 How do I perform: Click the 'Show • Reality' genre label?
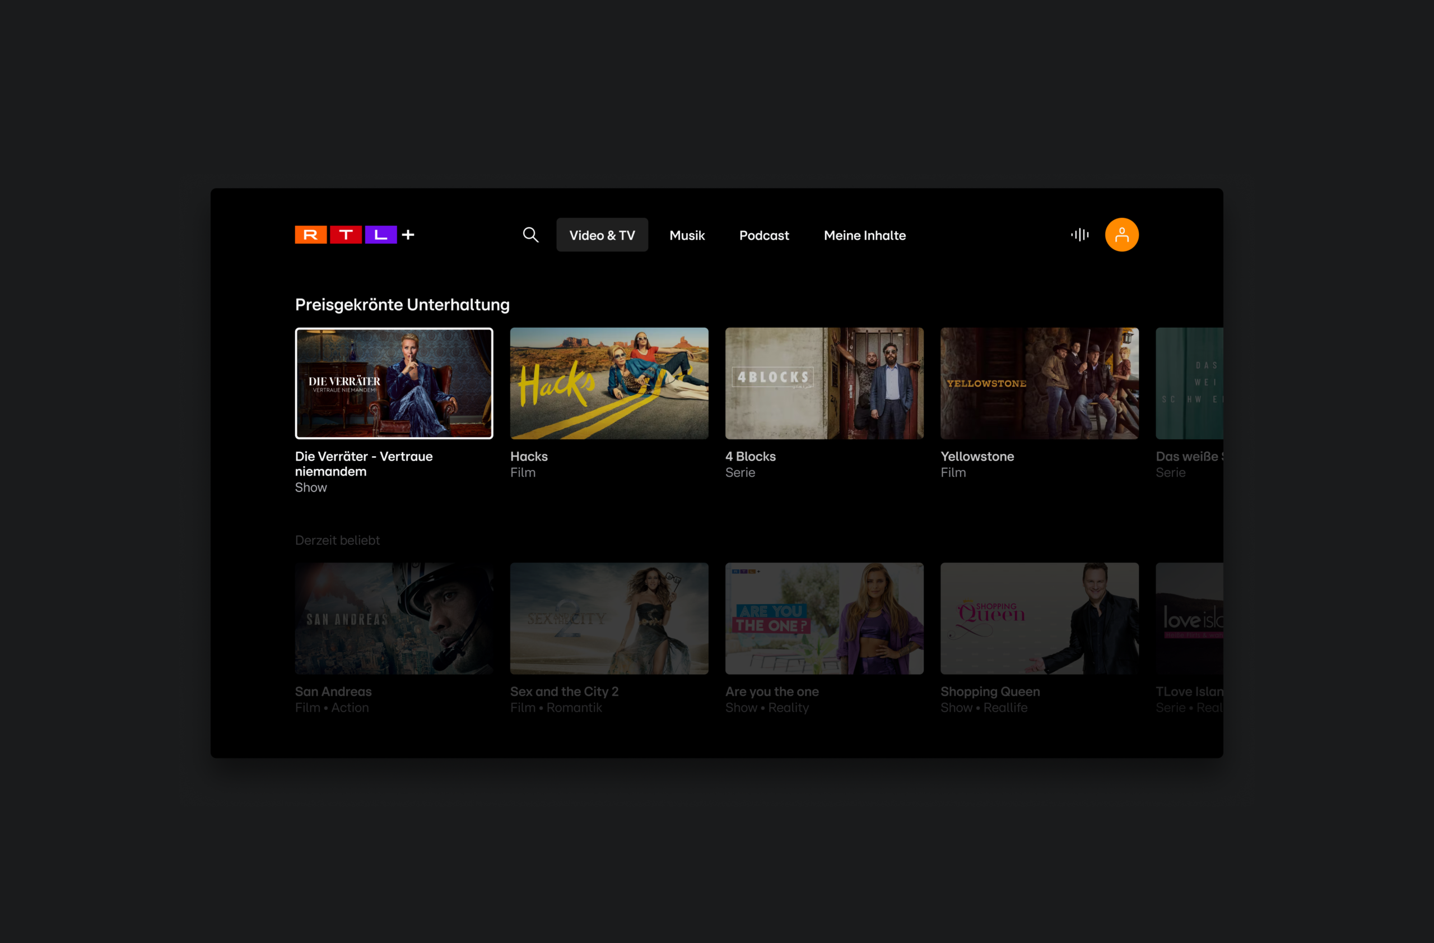767,708
